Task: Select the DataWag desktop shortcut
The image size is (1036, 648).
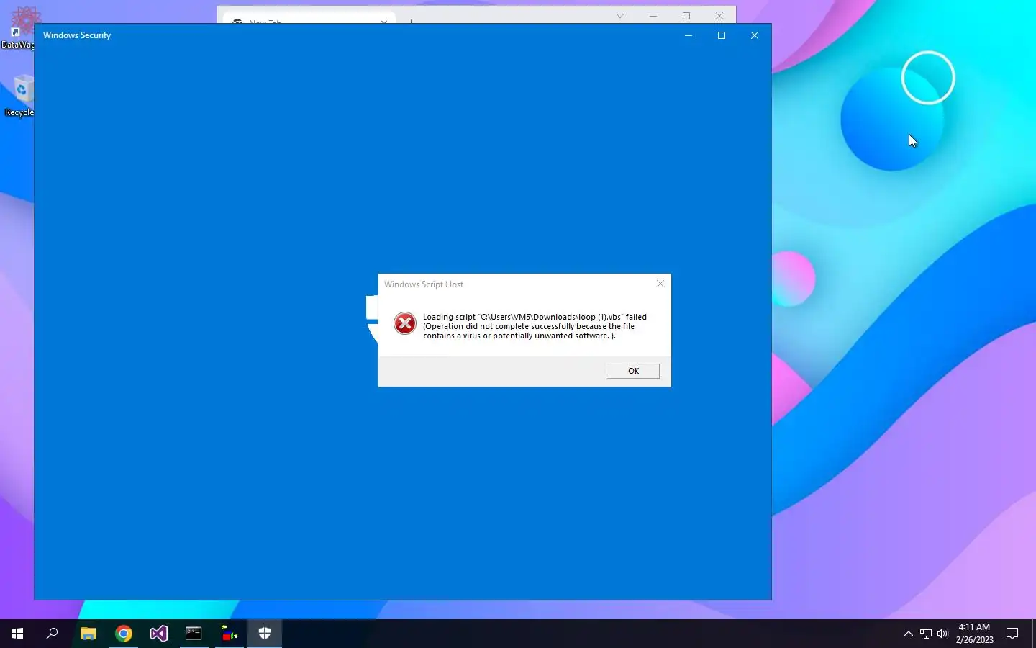Action: click(x=19, y=27)
